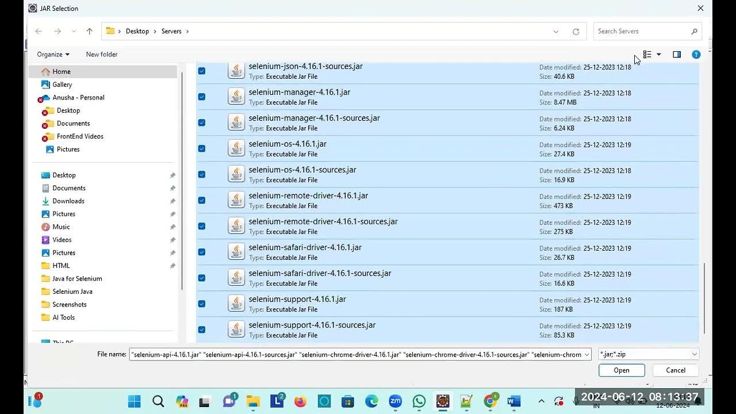
Task: Open Windows Start menu on taskbar
Action: click(134, 401)
